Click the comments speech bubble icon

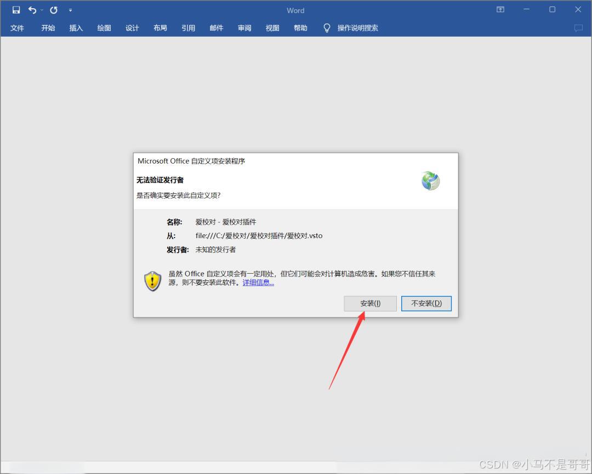(x=578, y=28)
